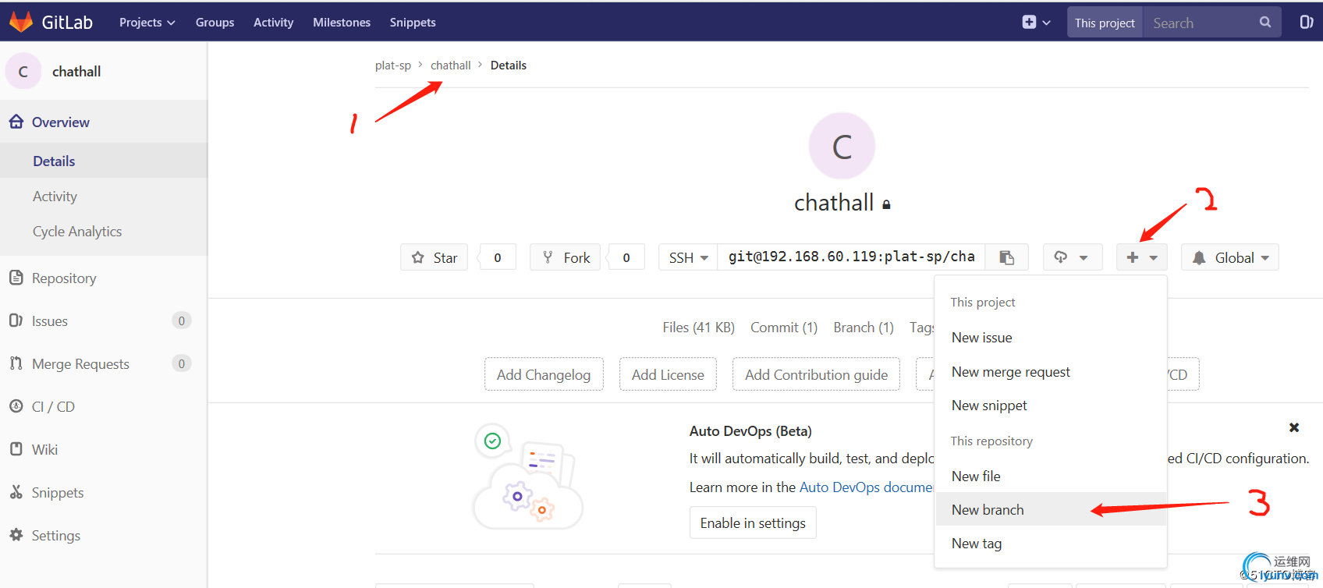Click the fork count 0
The image size is (1323, 588).
pyautogui.click(x=626, y=257)
